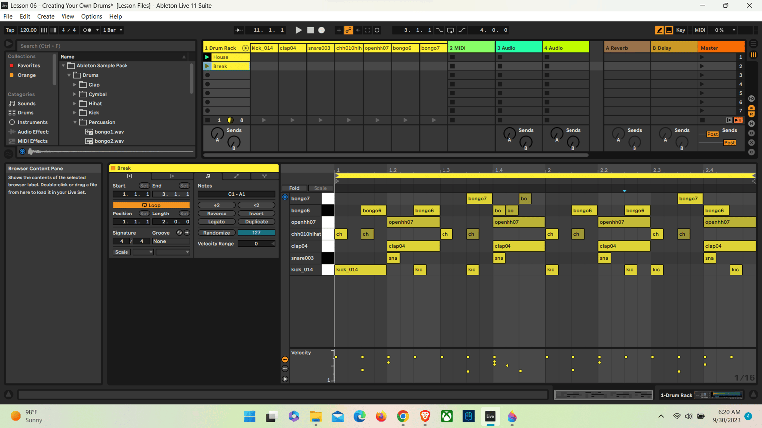The image size is (762, 428).
Task: Toggle the Metronome icon
Action: click(87, 30)
